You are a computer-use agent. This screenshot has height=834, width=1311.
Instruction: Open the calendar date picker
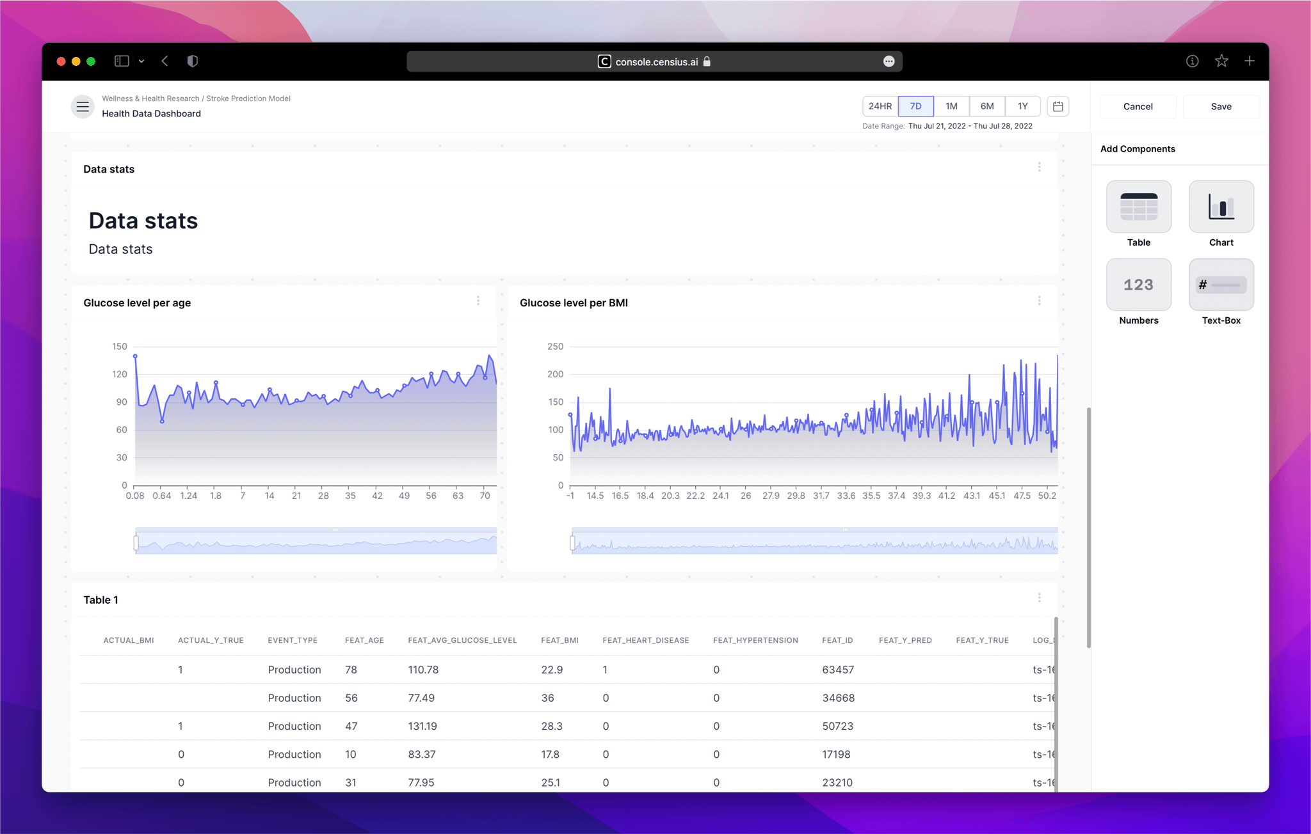point(1058,106)
